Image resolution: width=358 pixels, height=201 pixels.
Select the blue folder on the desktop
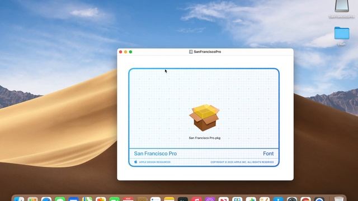coord(342,33)
